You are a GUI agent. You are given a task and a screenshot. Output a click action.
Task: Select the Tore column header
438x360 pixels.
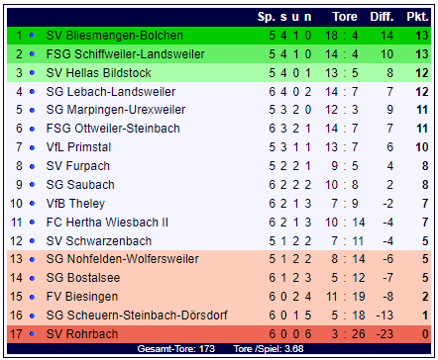345,17
